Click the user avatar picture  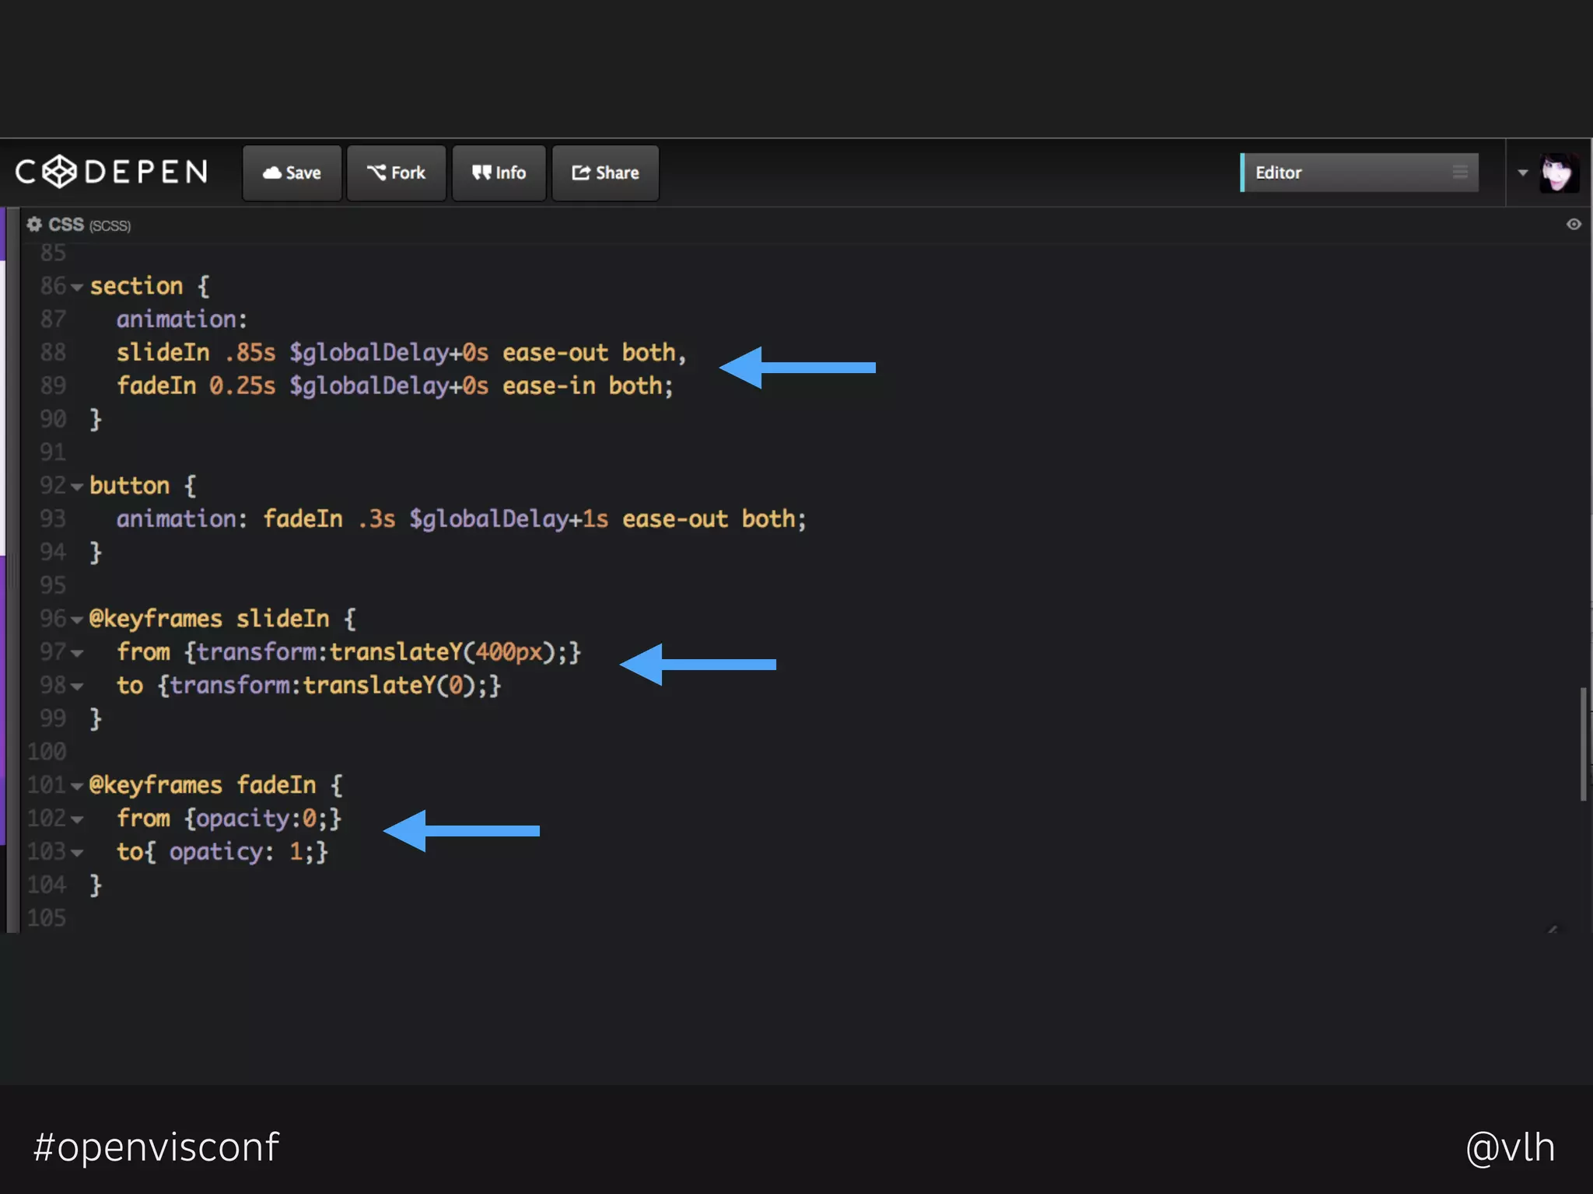1559,173
